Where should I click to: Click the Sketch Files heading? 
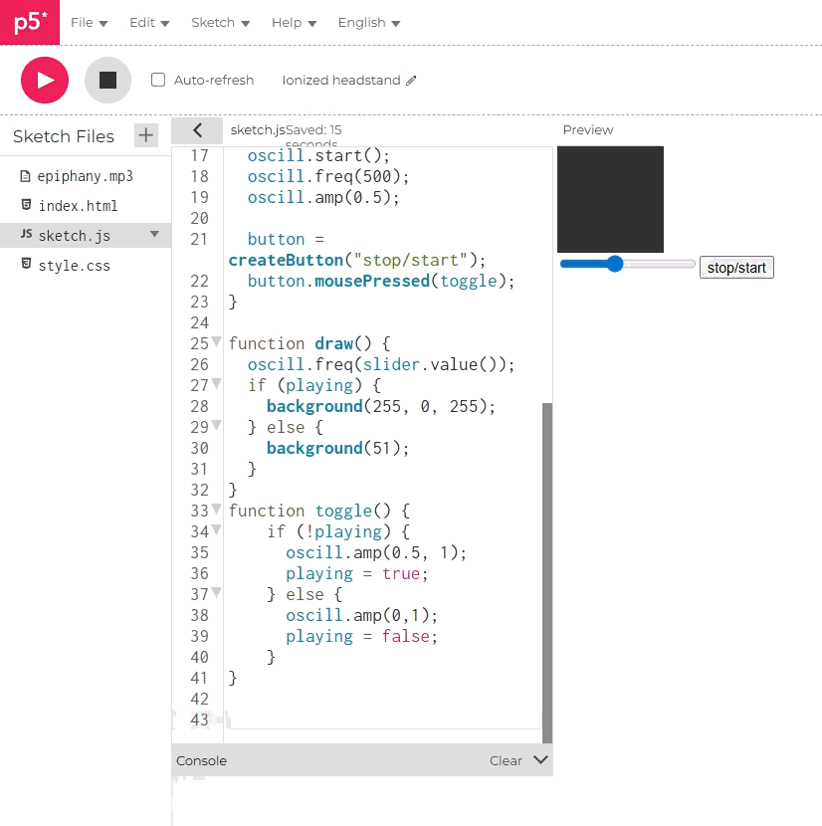click(64, 136)
